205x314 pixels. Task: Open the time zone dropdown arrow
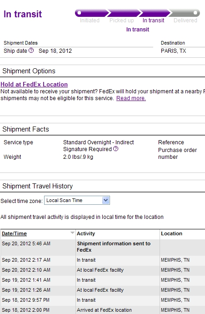pos(106,200)
